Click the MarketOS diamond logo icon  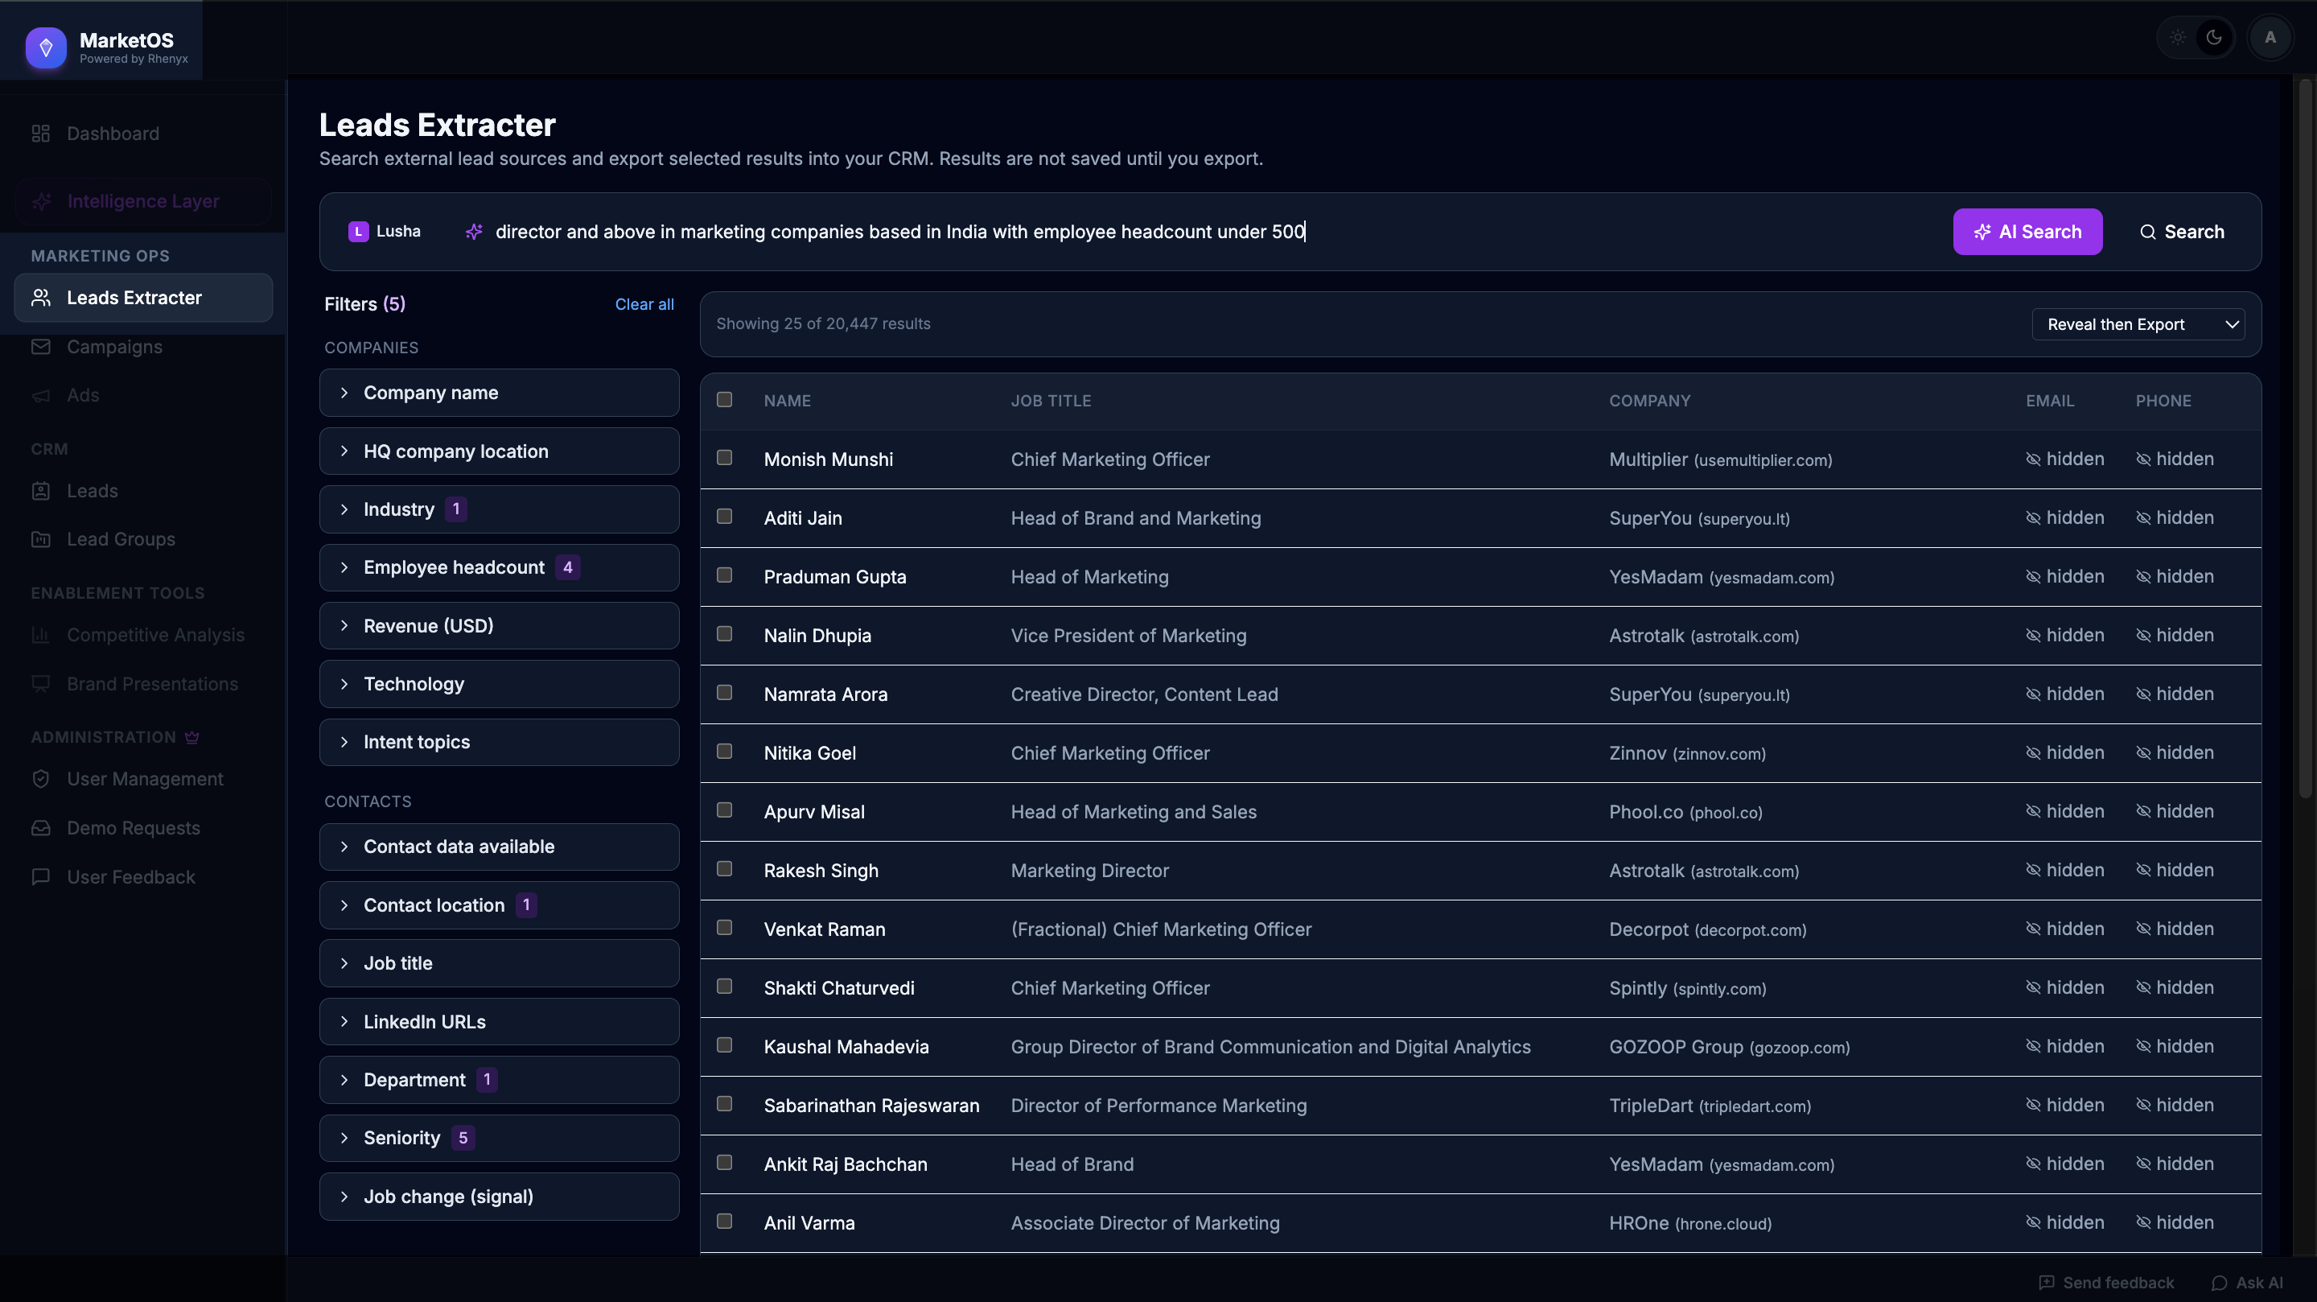pos(46,47)
